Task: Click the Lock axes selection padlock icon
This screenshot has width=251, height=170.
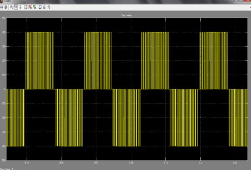Action: pos(44,7)
